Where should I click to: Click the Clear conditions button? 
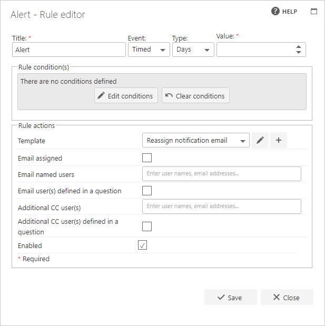pyautogui.click(x=195, y=95)
